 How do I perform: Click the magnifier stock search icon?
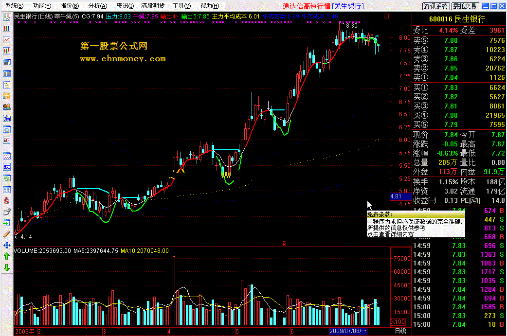(6, 129)
